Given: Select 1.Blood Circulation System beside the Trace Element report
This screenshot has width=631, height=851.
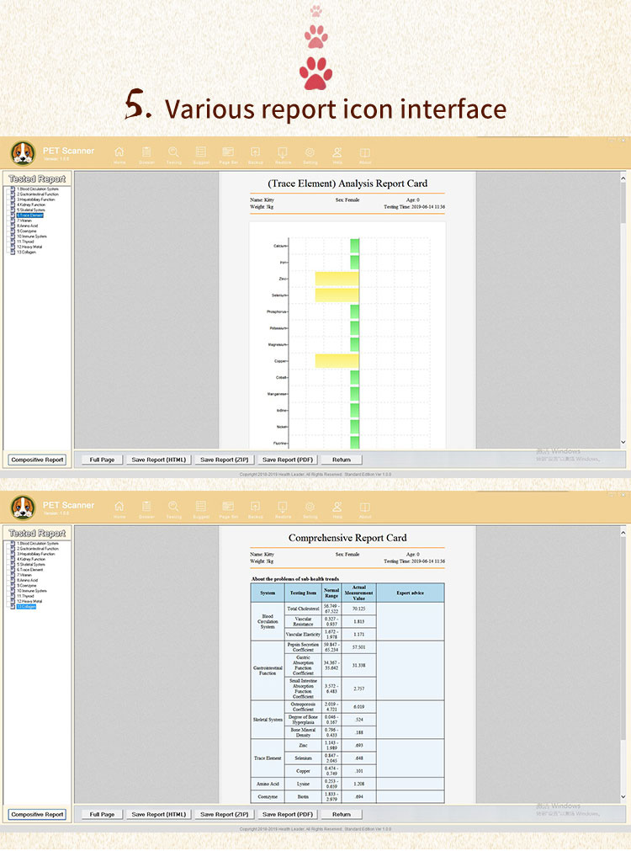Looking at the screenshot, I should pos(37,189).
